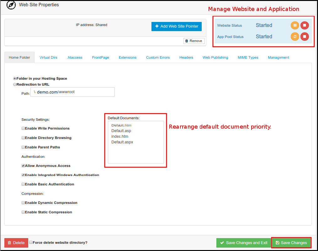Click the green Save Changes button
This screenshot has height=251, width=318.
point(291,243)
